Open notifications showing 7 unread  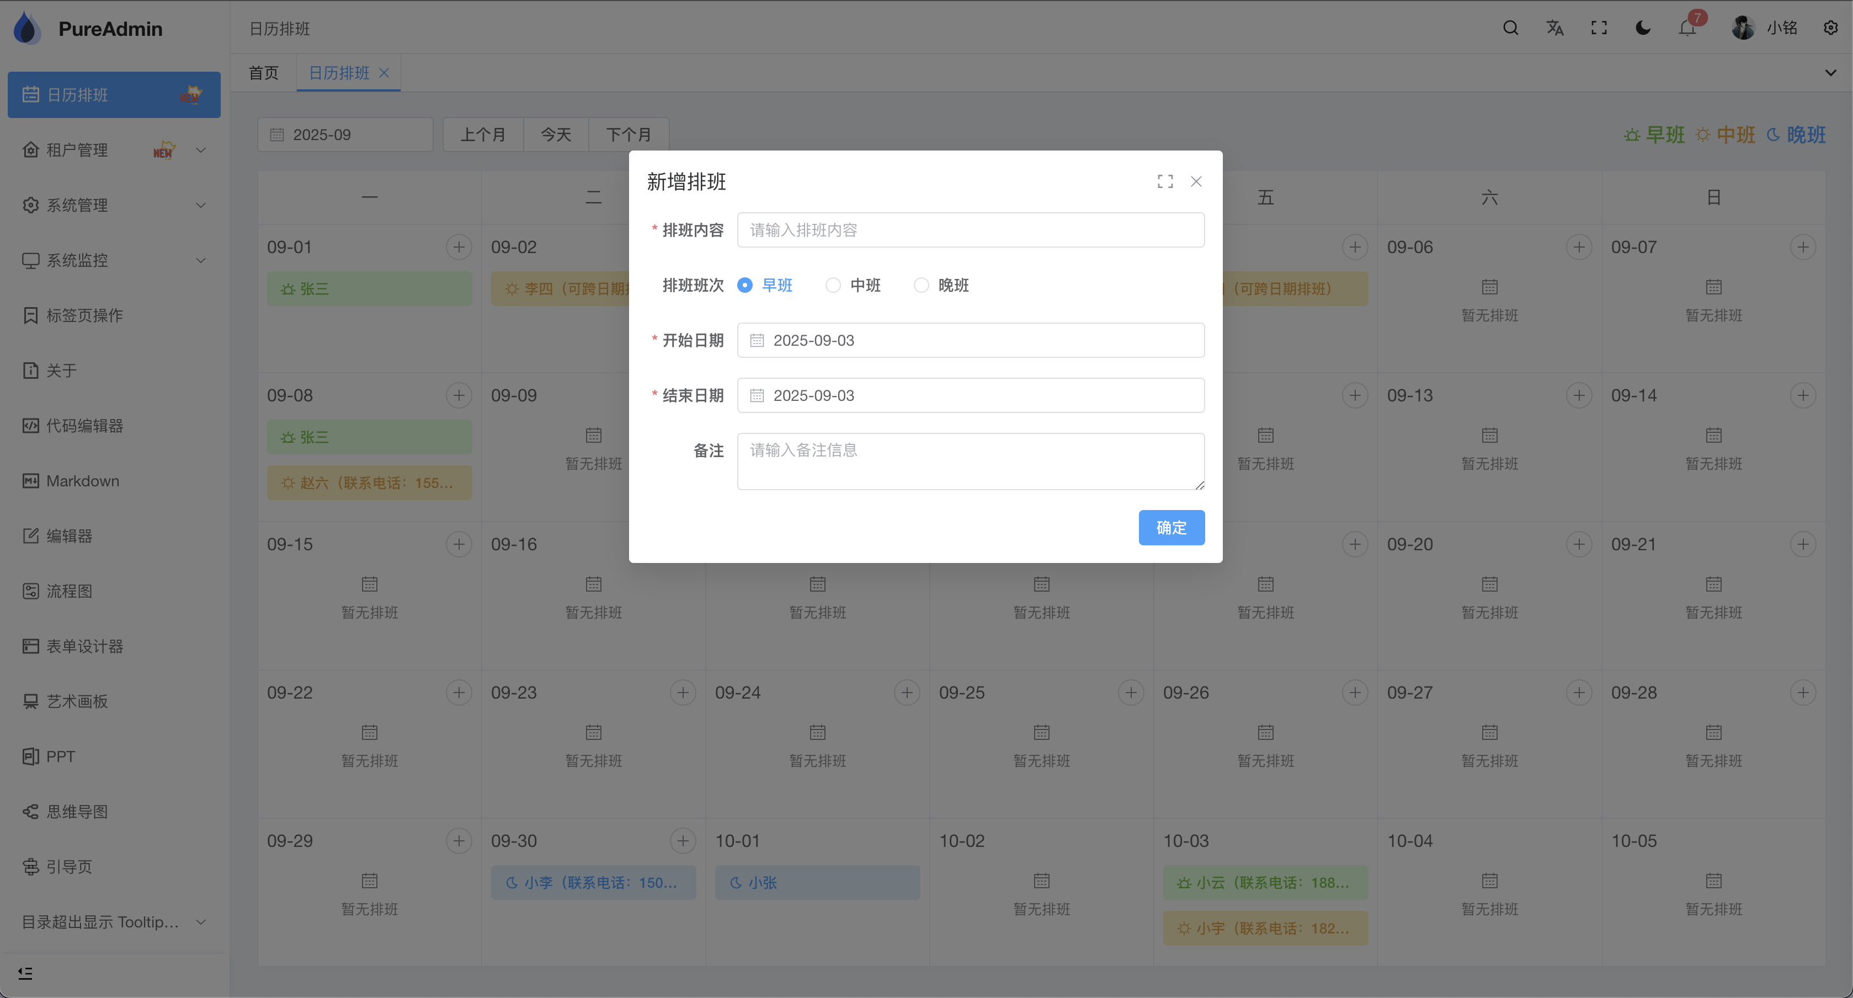pos(1686,29)
